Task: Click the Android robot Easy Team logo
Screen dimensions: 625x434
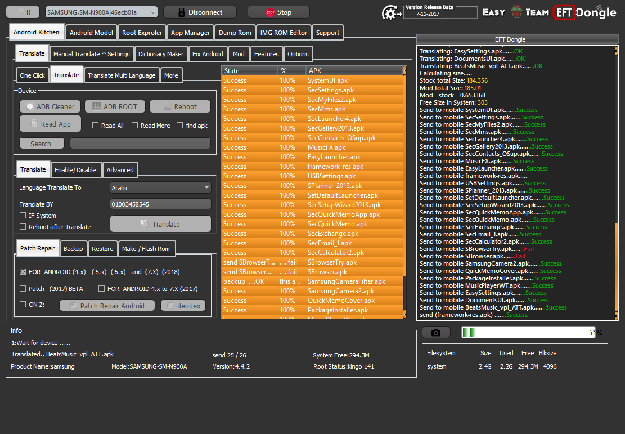Action: coord(516,12)
